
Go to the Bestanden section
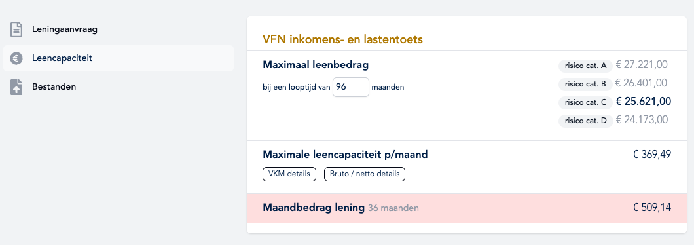(x=118, y=87)
